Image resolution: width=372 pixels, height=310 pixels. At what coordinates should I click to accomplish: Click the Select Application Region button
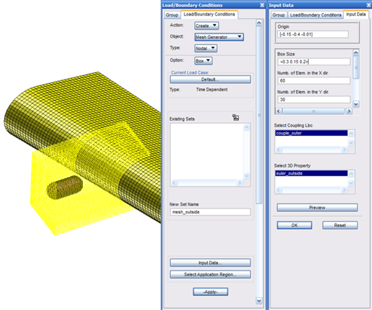tap(210, 275)
